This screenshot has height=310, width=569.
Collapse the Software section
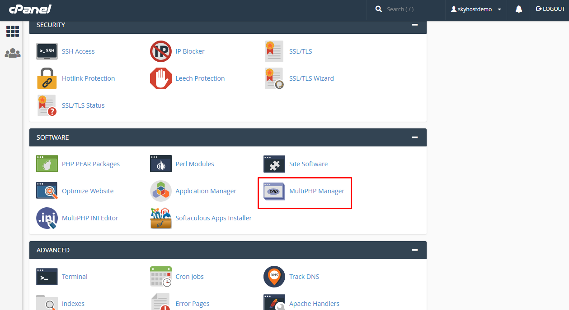[x=415, y=137]
